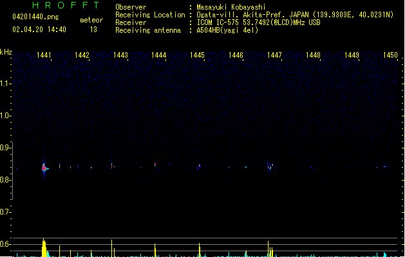This screenshot has width=405, height=257.
Task: Click the 1445 time axis label
Action: click(197, 55)
